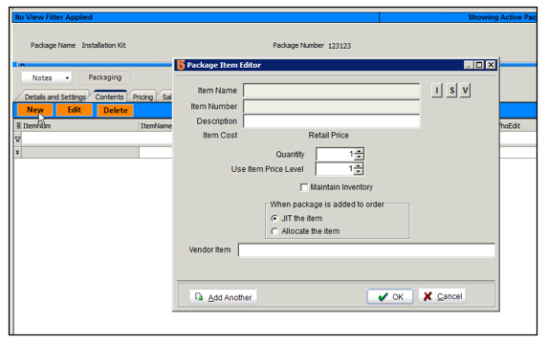Click the Item Number field

331,106
